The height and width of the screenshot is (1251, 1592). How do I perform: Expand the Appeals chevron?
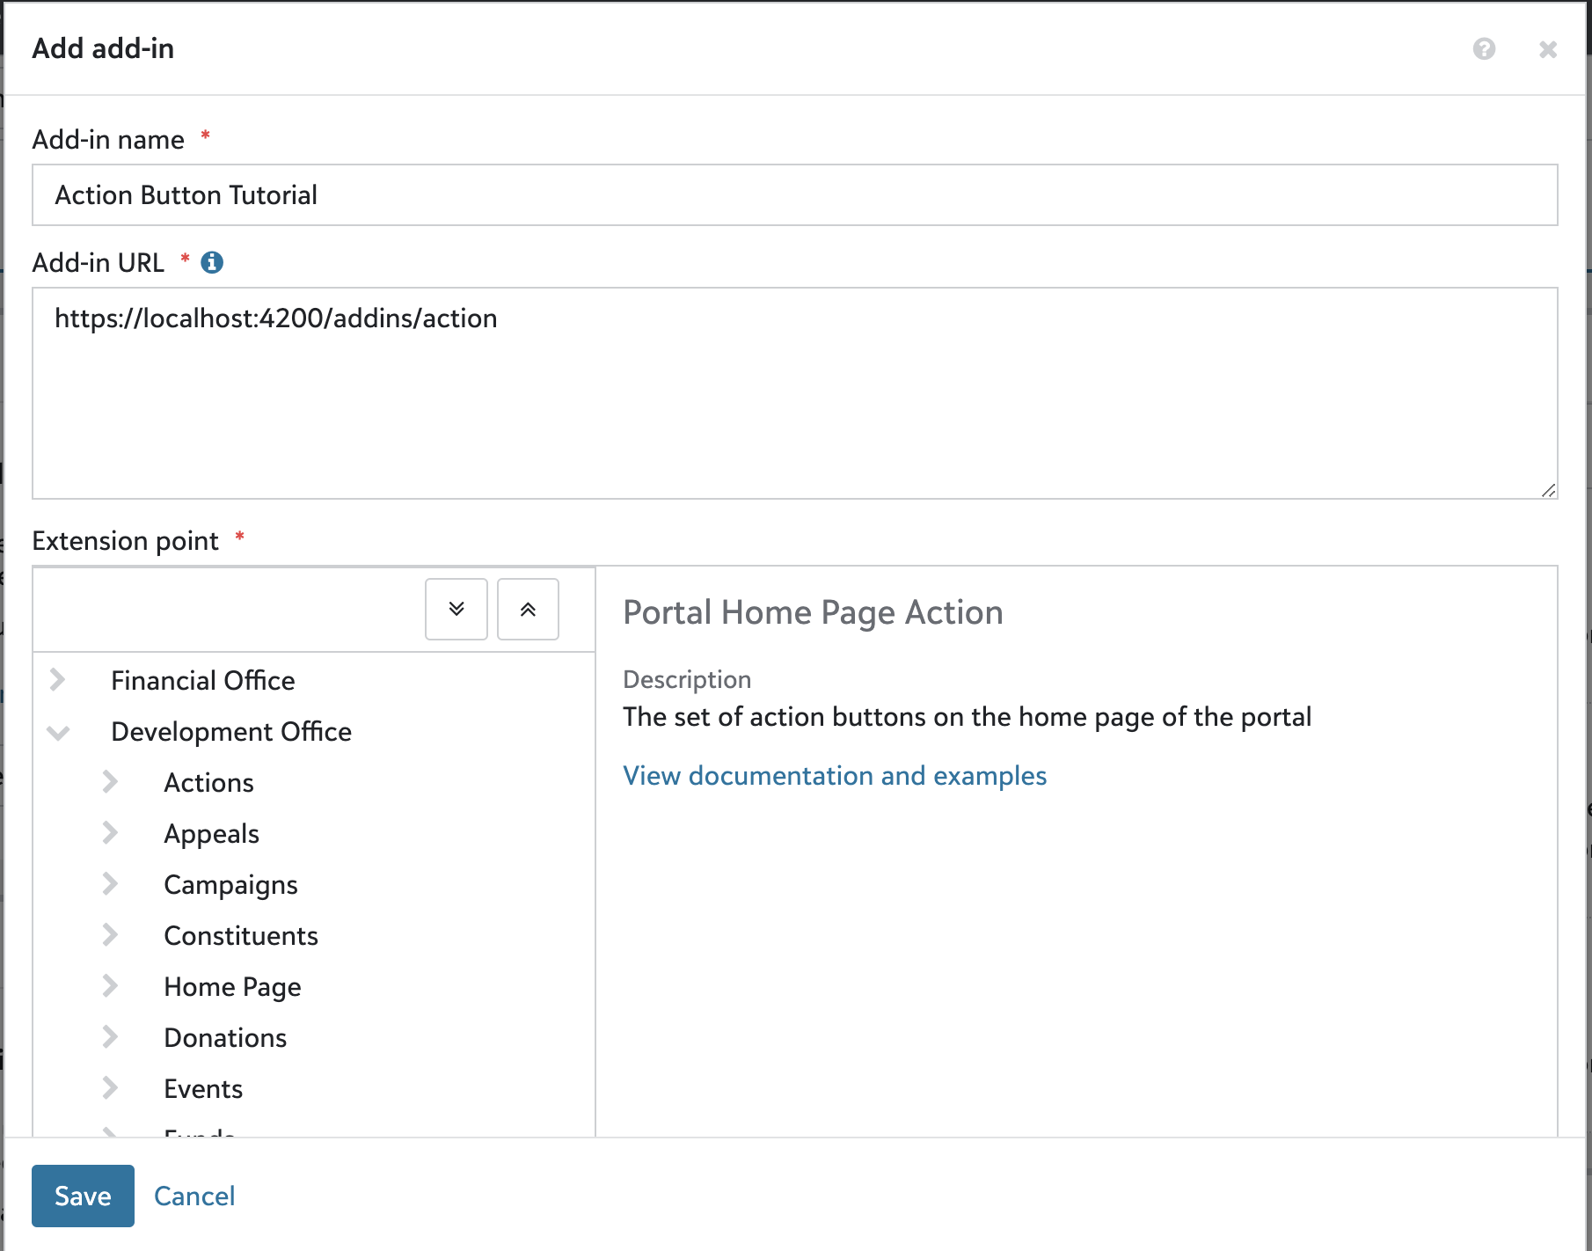(110, 833)
